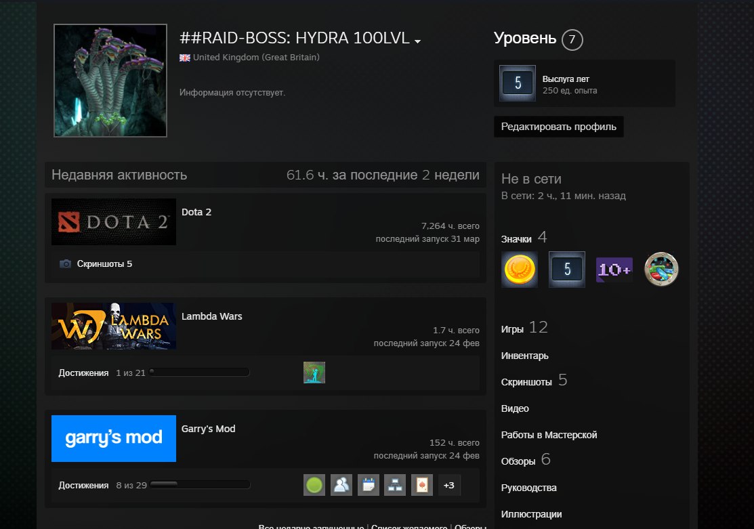Expand the profile name history dropdown arrow

(417, 41)
